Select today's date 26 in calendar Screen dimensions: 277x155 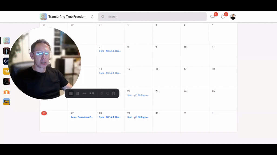pos(44,113)
